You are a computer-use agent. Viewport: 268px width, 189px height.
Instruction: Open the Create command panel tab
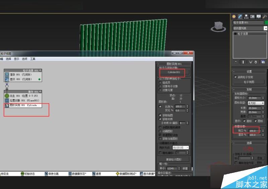(x=234, y=17)
